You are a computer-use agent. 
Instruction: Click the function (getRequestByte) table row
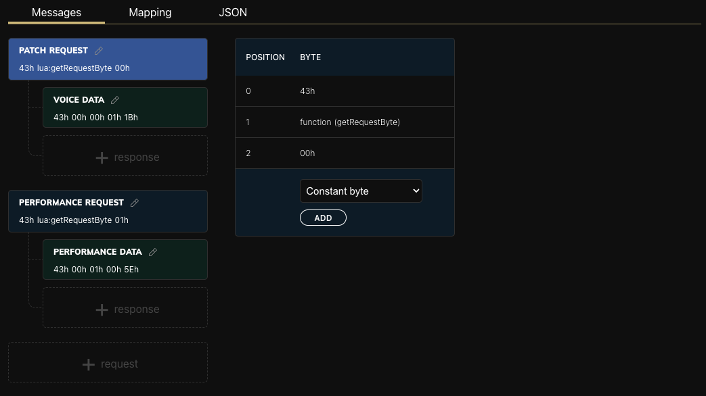tap(344, 122)
